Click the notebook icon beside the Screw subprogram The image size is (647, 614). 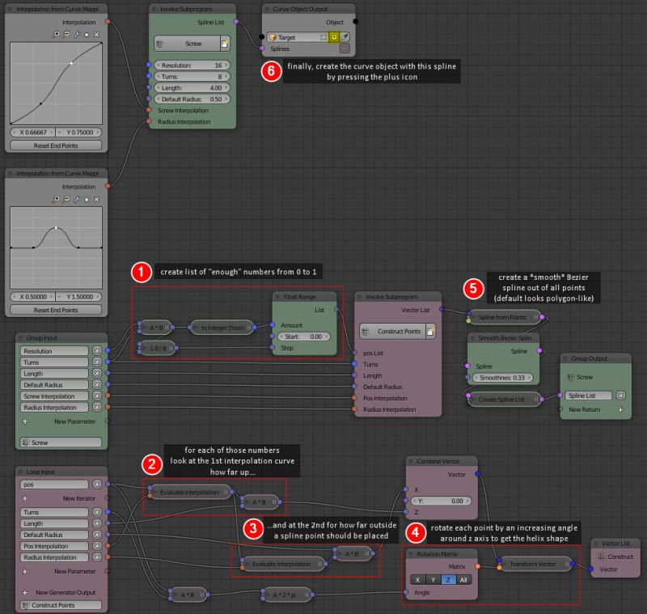click(224, 44)
